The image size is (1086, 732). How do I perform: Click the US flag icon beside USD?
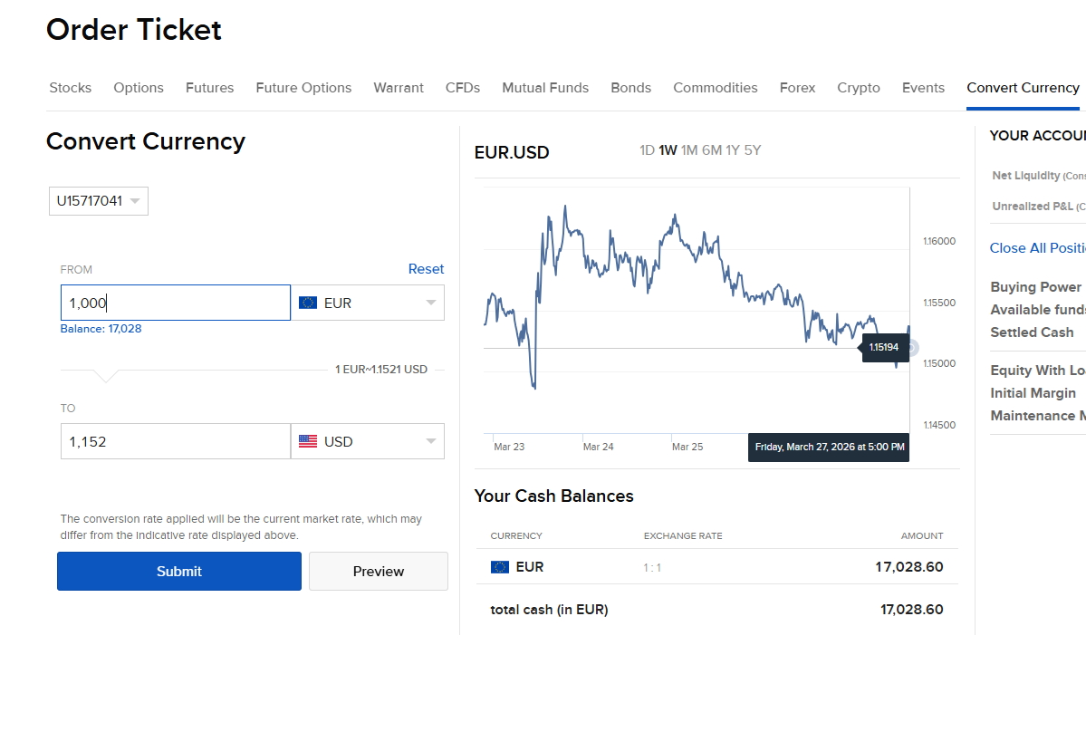tap(308, 441)
